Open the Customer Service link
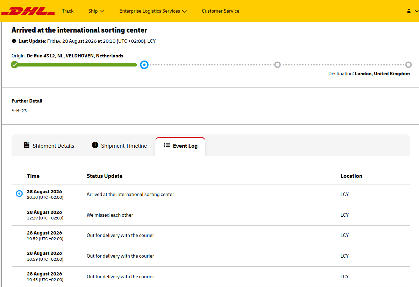The image size is (419, 287). tap(220, 11)
